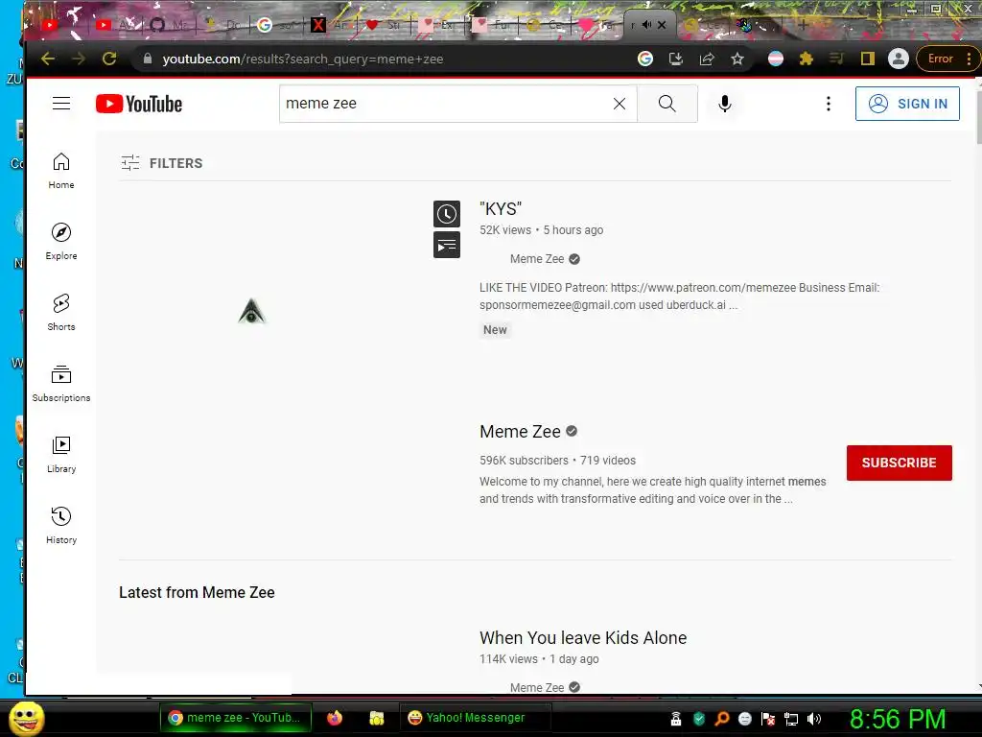Close the active YouTube tab
This screenshot has height=737, width=982.
pos(662,25)
